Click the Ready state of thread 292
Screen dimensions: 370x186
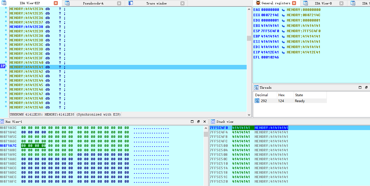pyautogui.click(x=300, y=101)
